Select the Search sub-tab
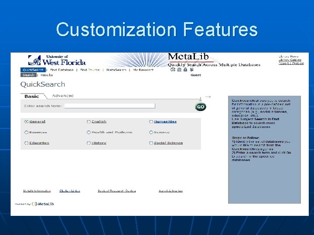Screen dimensions: 314x235 [x=28, y=75]
